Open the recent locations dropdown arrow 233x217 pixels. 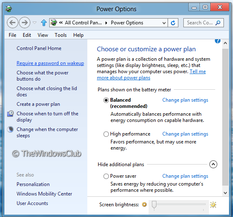click(x=34, y=23)
